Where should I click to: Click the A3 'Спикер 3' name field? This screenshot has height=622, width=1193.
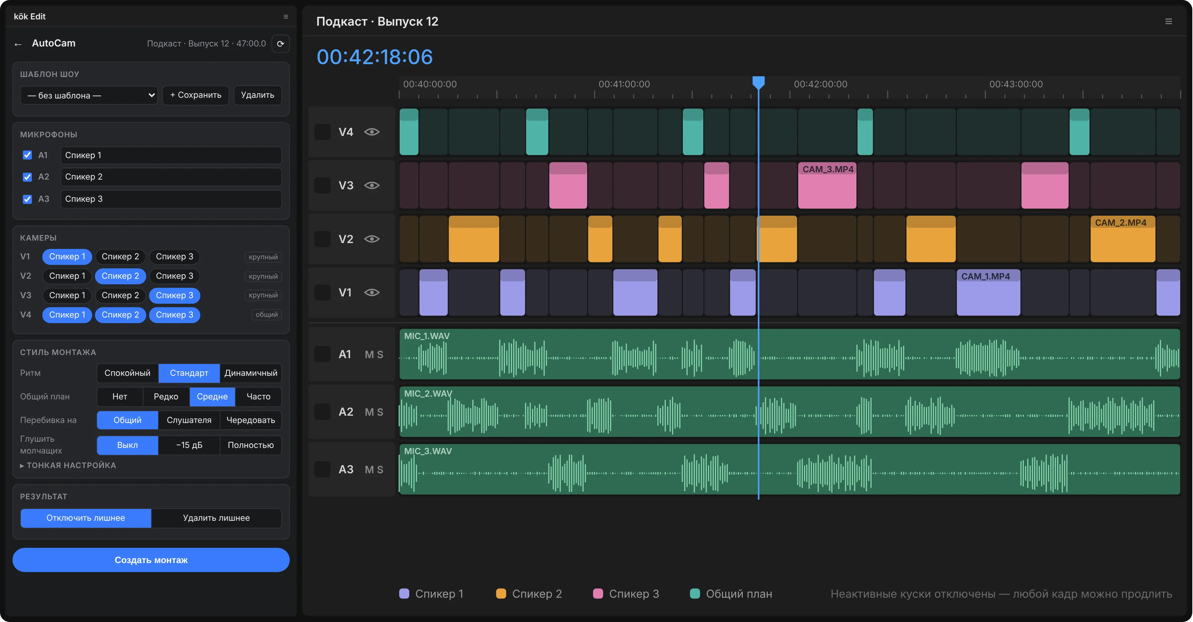click(x=171, y=199)
